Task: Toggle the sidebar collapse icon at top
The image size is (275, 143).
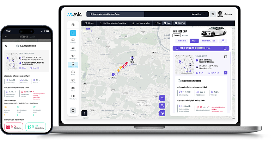Action: tap(73, 25)
